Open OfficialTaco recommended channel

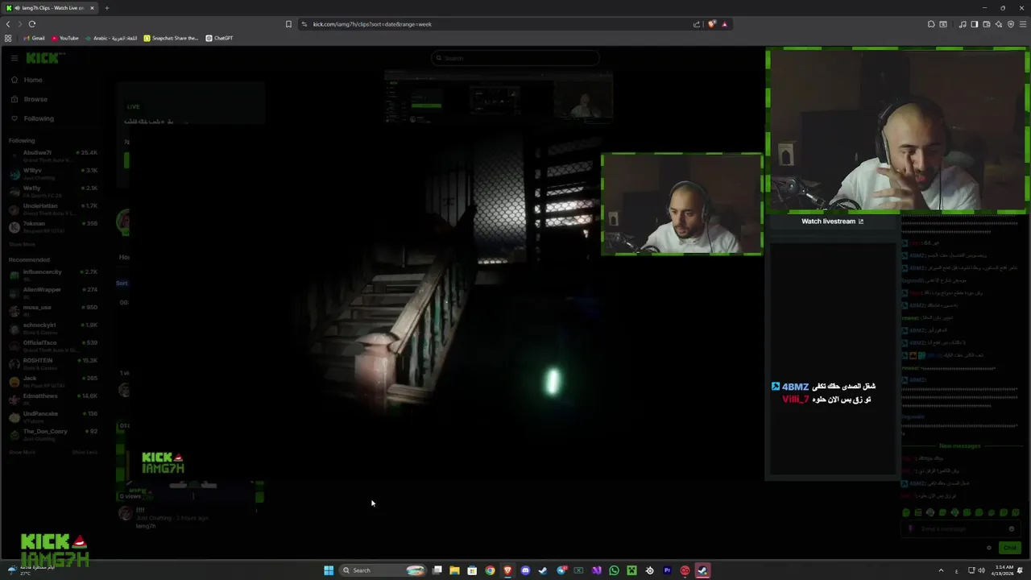pyautogui.click(x=53, y=346)
